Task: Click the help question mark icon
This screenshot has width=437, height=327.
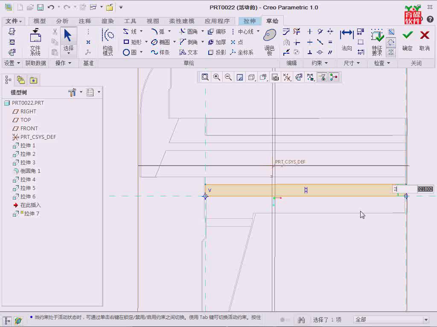Action: coord(430,19)
